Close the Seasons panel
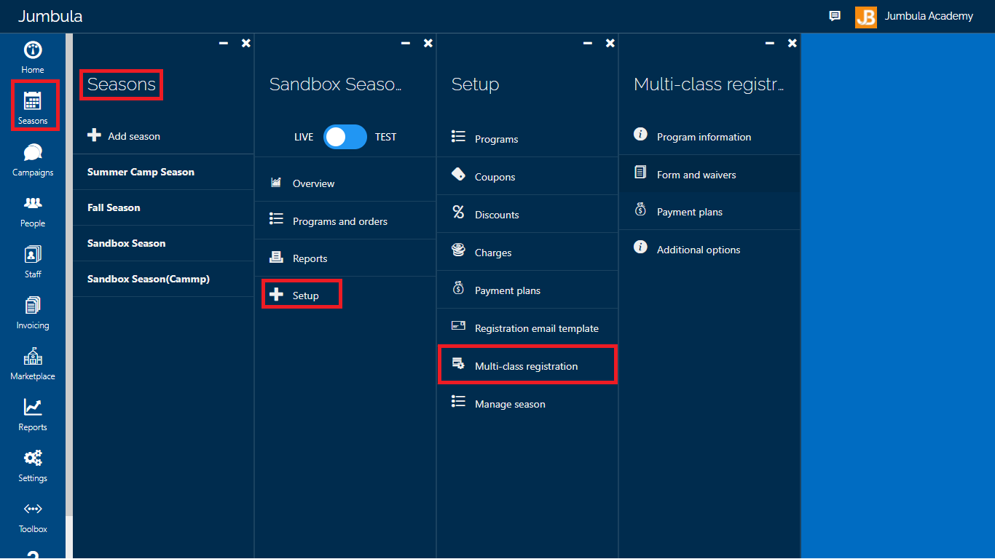The width and height of the screenshot is (995, 559). coord(246,43)
